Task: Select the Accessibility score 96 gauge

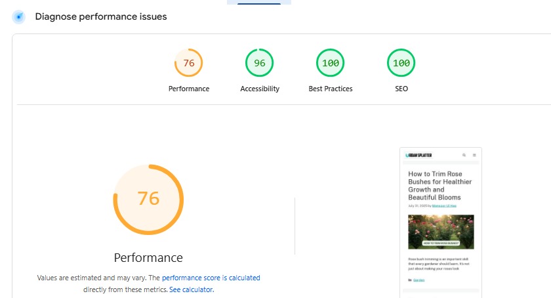Action: pos(260,63)
